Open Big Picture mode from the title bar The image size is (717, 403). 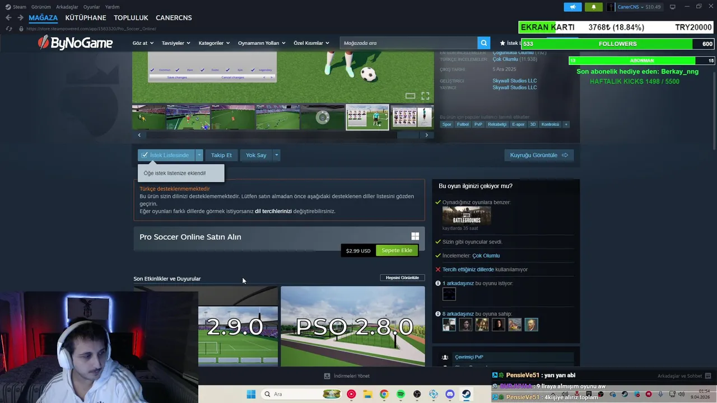coord(672,7)
